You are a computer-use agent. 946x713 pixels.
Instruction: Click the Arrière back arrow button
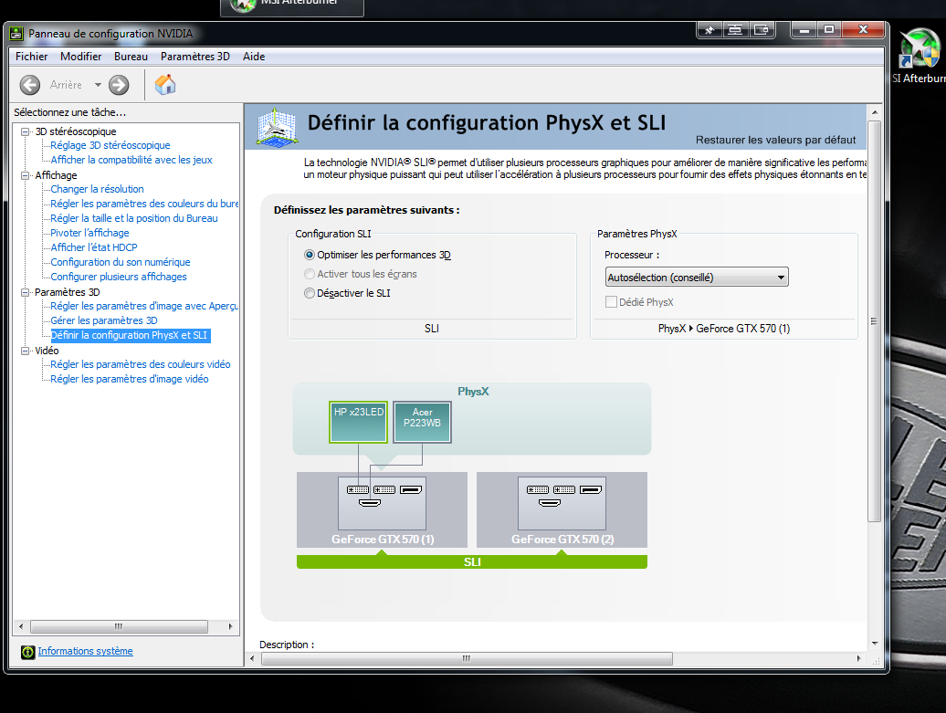pyautogui.click(x=30, y=85)
